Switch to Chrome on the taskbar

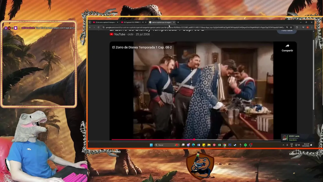225,145
